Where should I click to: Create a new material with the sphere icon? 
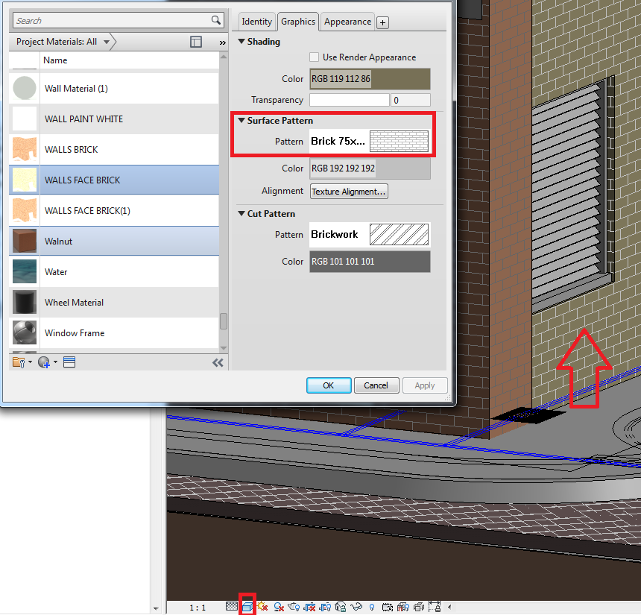point(42,362)
